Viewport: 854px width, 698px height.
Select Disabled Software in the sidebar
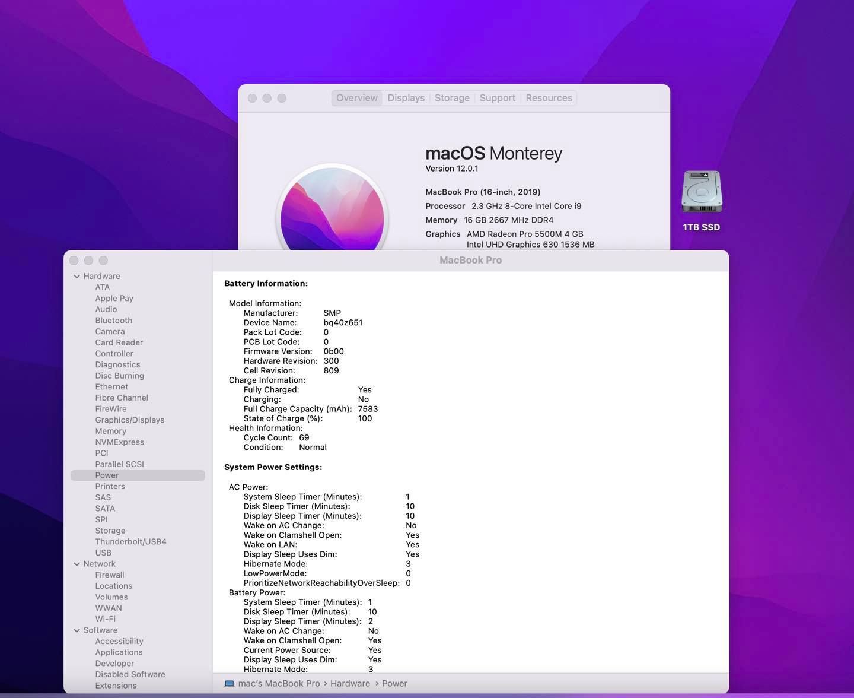pyautogui.click(x=130, y=675)
